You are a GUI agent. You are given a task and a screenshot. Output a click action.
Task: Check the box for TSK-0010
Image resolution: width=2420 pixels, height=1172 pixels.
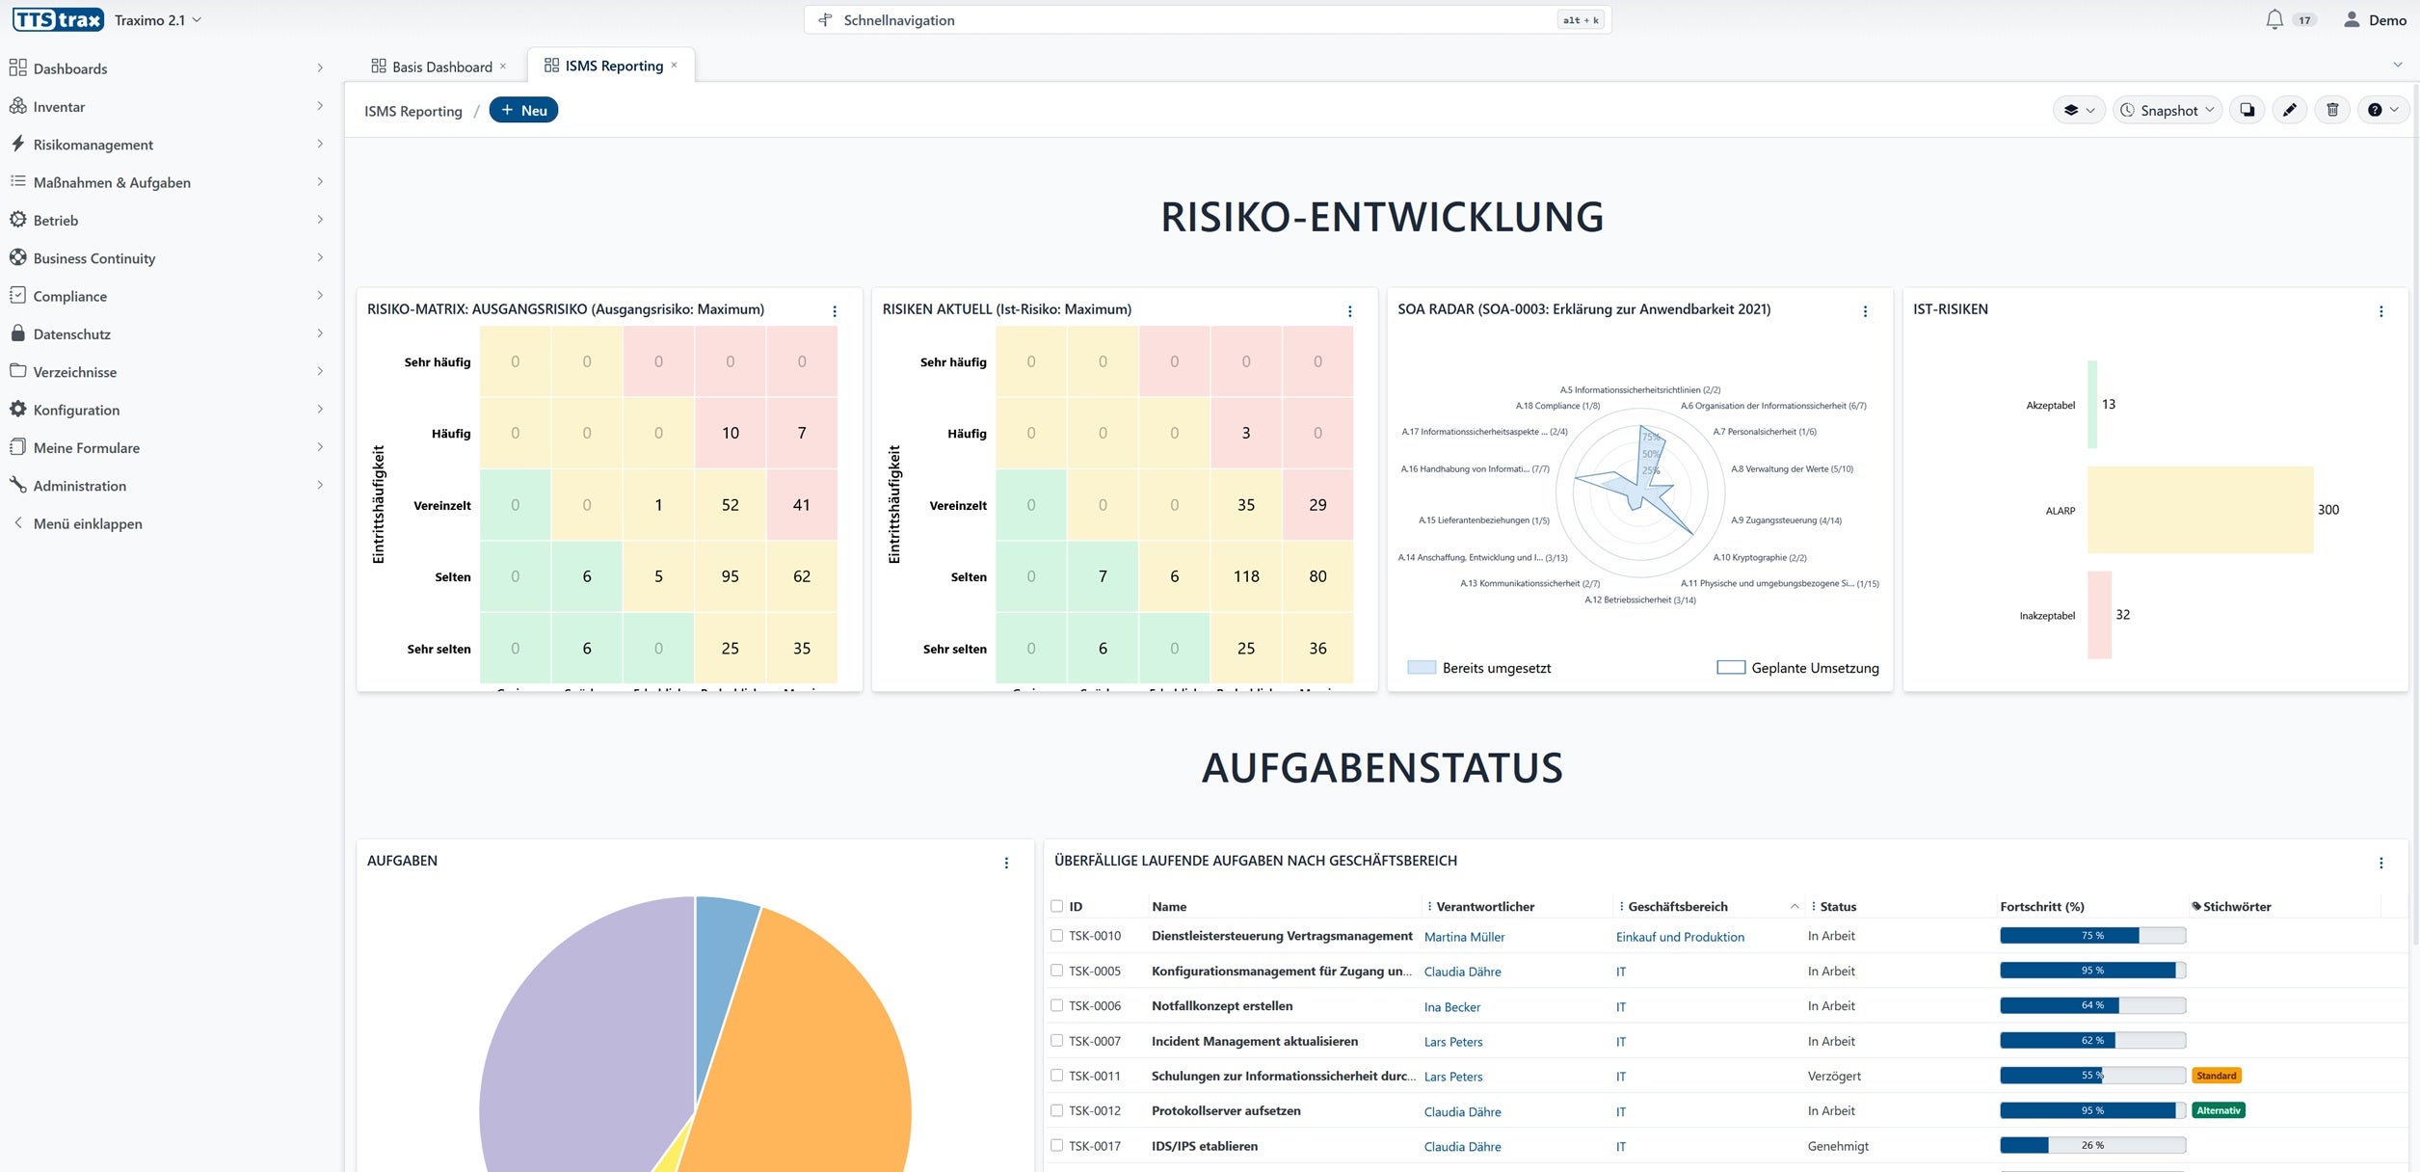pyautogui.click(x=1056, y=935)
